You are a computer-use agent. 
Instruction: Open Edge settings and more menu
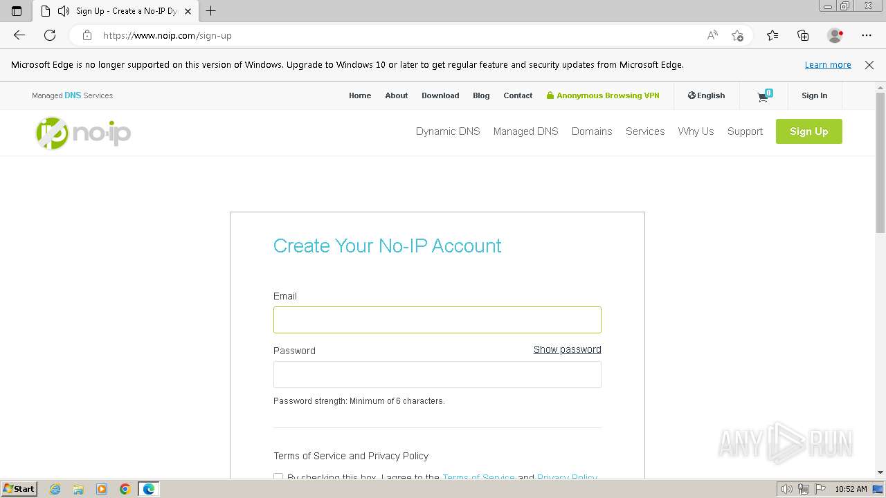867,35
